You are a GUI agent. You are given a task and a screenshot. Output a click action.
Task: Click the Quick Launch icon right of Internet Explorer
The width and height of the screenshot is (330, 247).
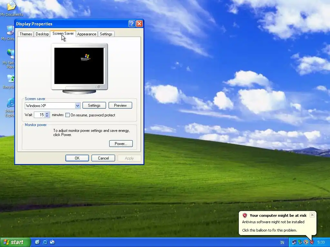tap(52, 242)
